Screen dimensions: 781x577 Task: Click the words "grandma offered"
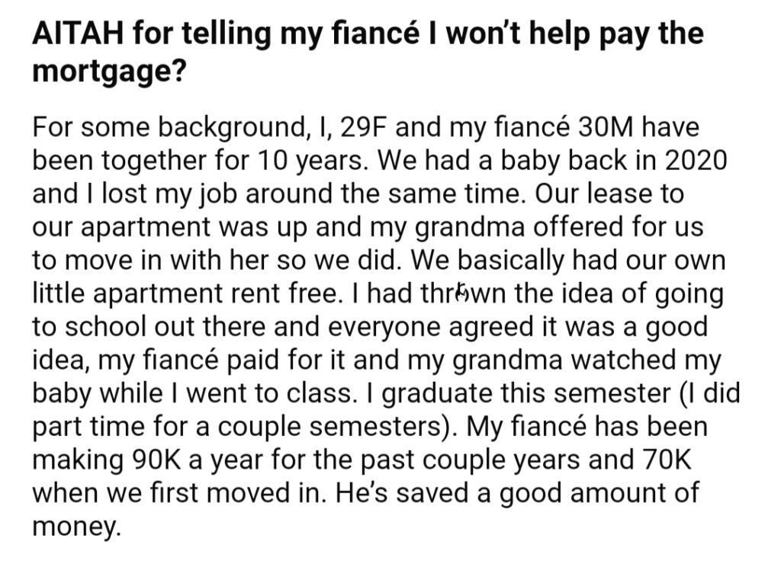tap(519, 227)
